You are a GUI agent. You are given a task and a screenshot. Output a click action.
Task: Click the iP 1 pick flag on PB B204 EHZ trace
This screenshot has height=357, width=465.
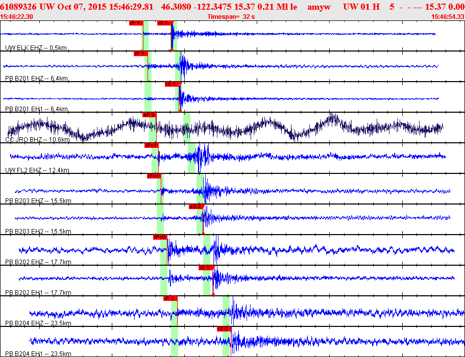click(170, 298)
